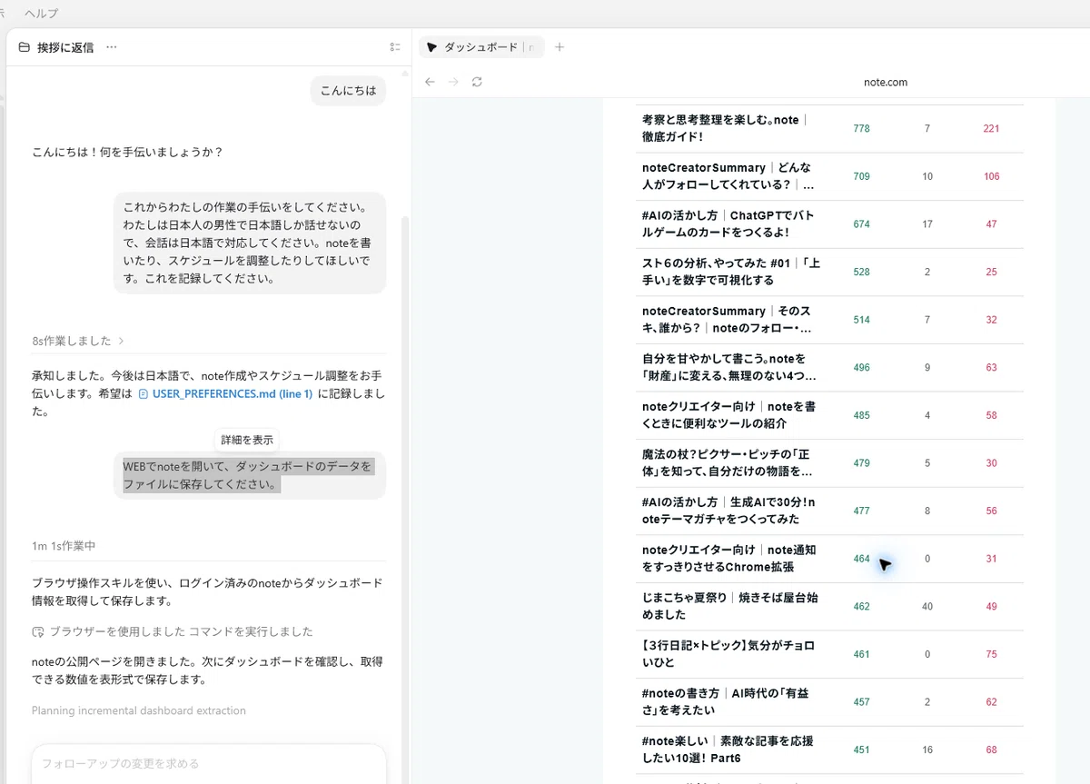The height and width of the screenshot is (784, 1090).
Task: Click the browser-use icon beside ブラウザーを使用しました
Action: (x=38, y=631)
